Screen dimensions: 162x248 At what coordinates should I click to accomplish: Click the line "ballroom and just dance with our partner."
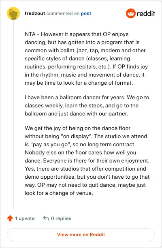(x=76, y=114)
